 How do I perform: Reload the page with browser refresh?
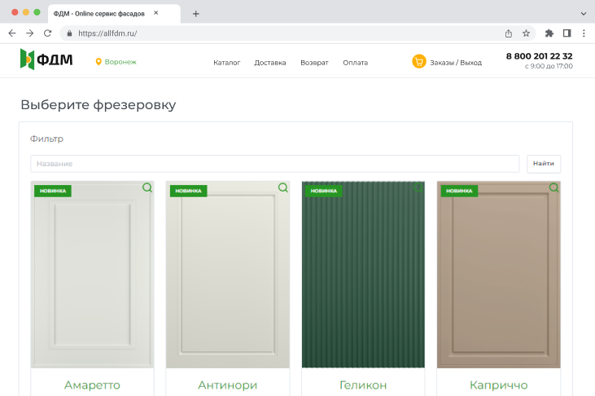pyautogui.click(x=47, y=33)
